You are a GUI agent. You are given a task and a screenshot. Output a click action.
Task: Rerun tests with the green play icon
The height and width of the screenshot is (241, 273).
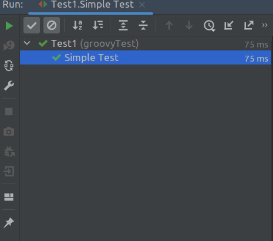tap(9, 26)
